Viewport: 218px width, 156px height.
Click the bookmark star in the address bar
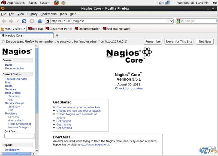(168, 21)
